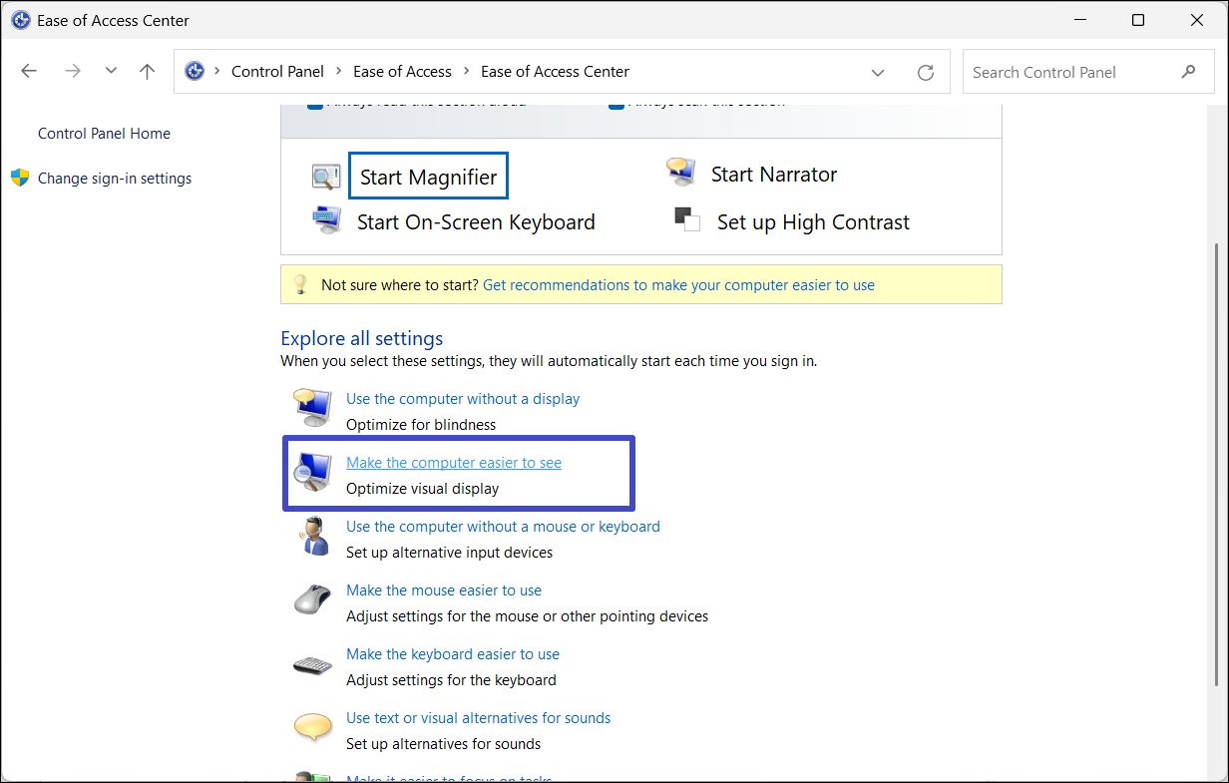Screen dimensions: 1229x783
Task: Click the shield icon by sign-in settings
Action: (20, 179)
